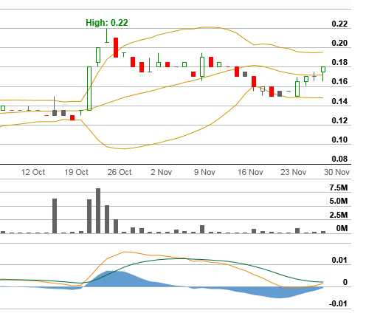Click the 26 Oct date label
This screenshot has width=366, height=313.
pyautogui.click(x=120, y=172)
